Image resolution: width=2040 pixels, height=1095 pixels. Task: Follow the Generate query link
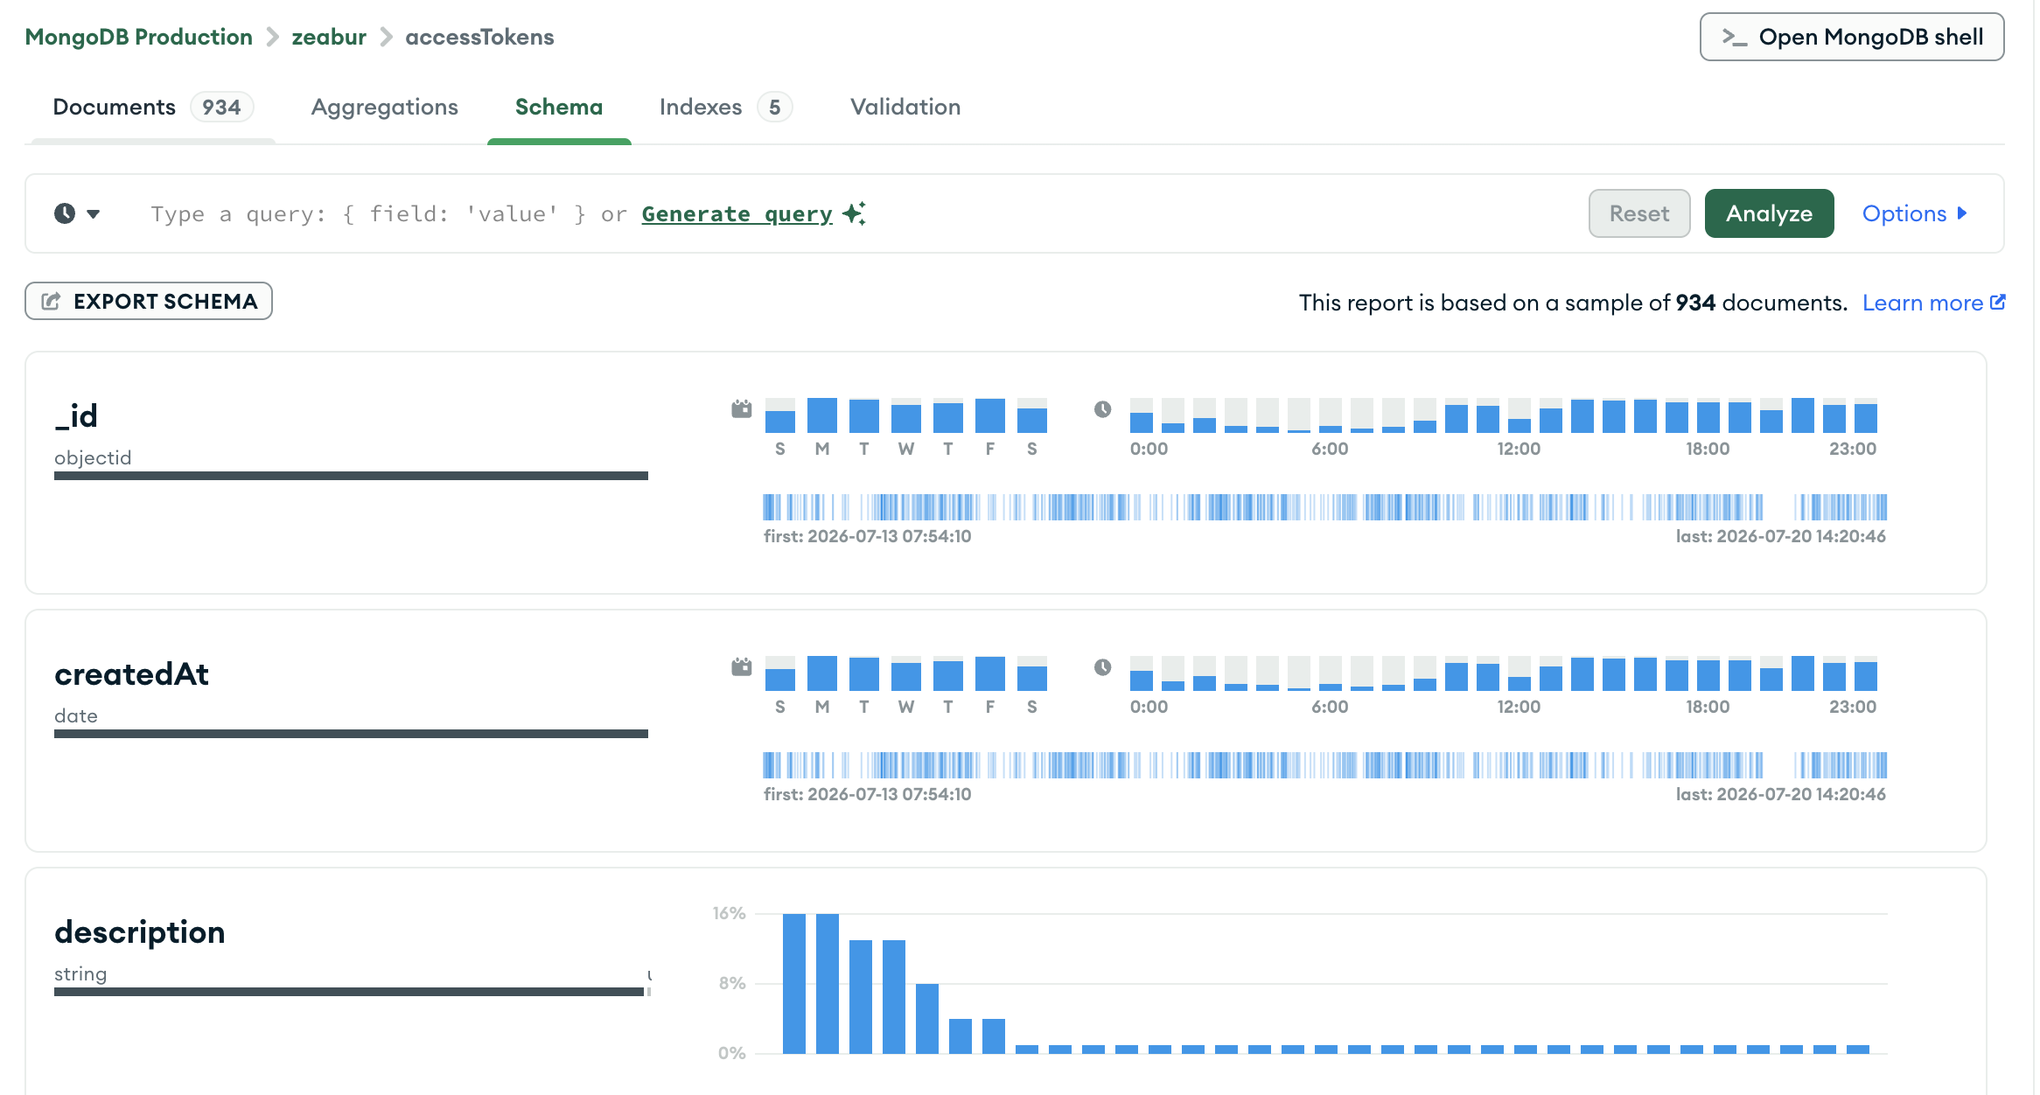tap(737, 213)
